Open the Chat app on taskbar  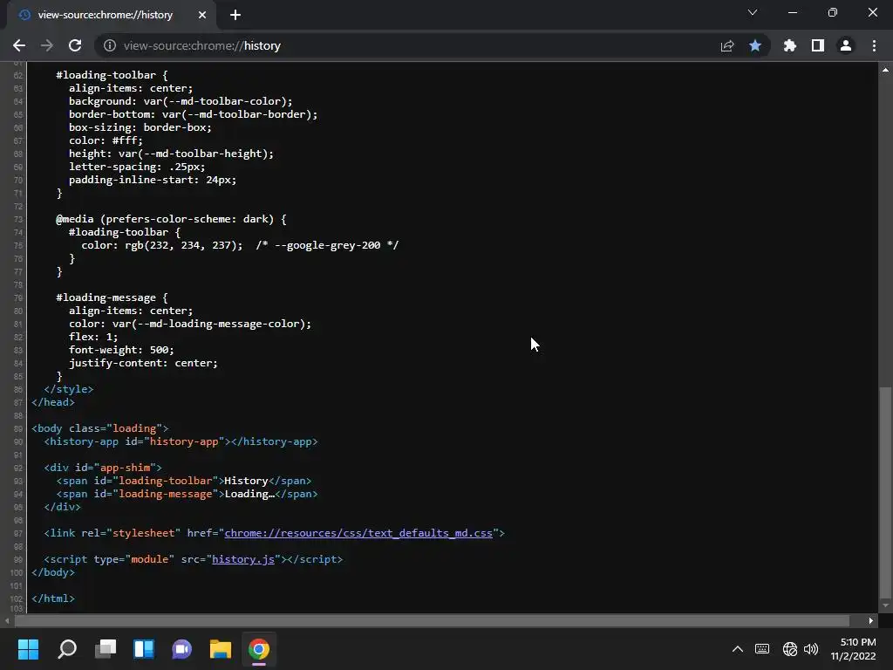tap(182, 649)
